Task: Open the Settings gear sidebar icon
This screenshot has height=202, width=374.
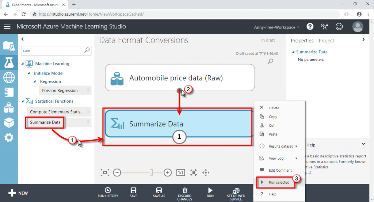Action: click(9, 138)
